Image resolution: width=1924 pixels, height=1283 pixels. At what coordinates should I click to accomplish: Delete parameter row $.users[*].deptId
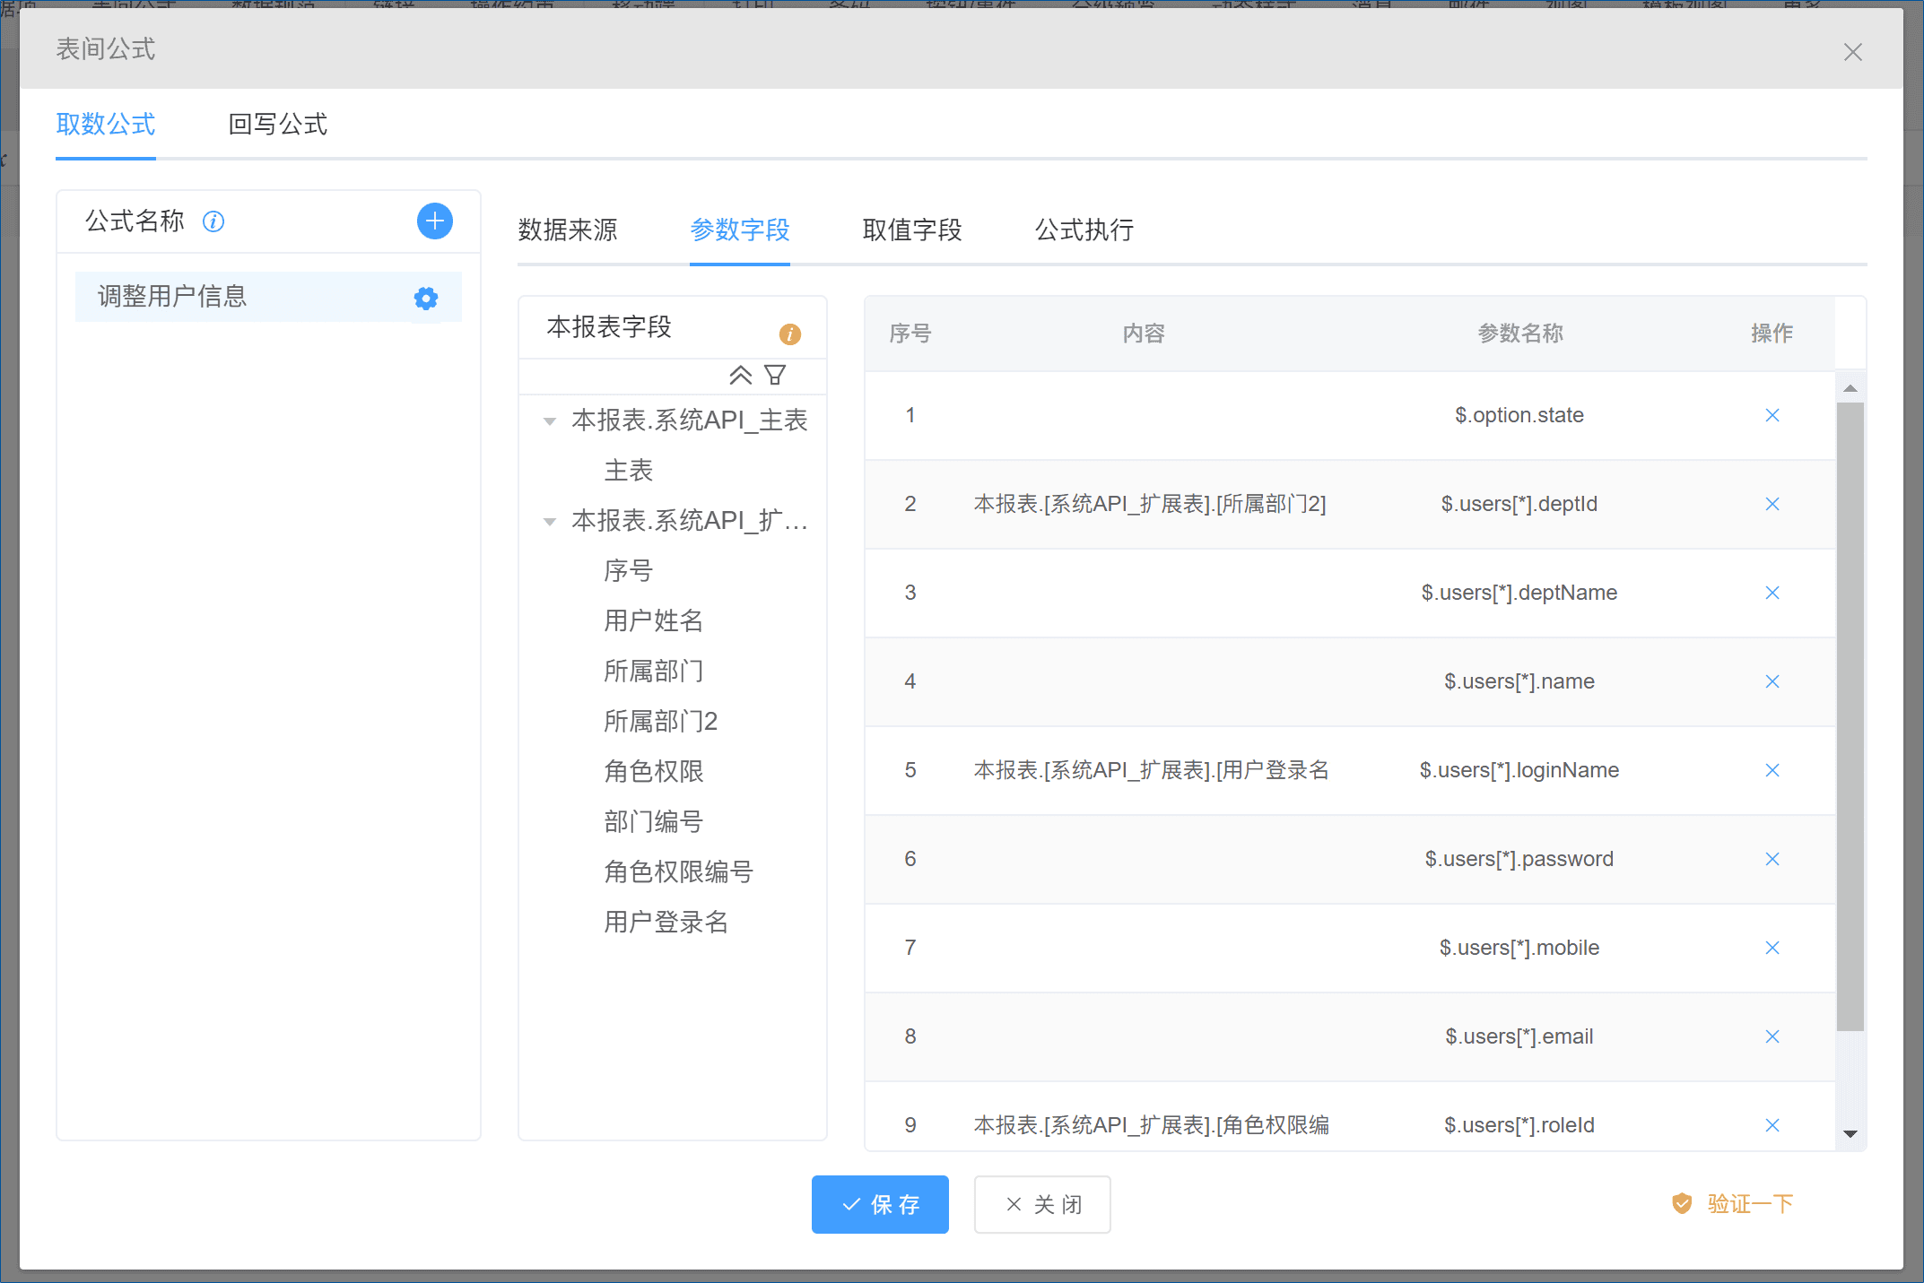pos(1772,504)
